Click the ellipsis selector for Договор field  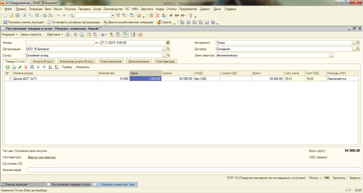pyautogui.click(x=354, y=49)
